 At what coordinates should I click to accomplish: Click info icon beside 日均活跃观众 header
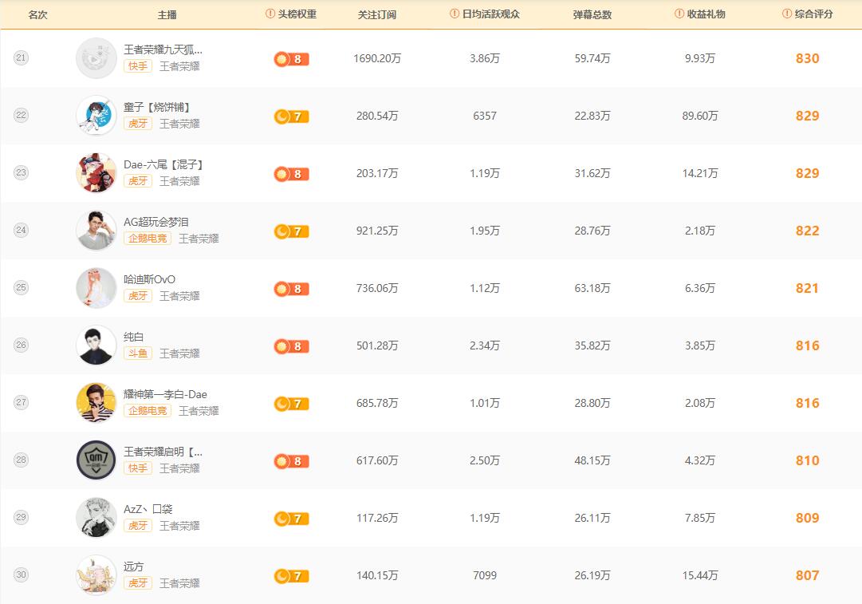[455, 14]
